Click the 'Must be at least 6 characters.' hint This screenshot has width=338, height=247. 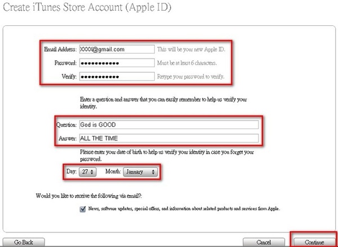(187, 63)
